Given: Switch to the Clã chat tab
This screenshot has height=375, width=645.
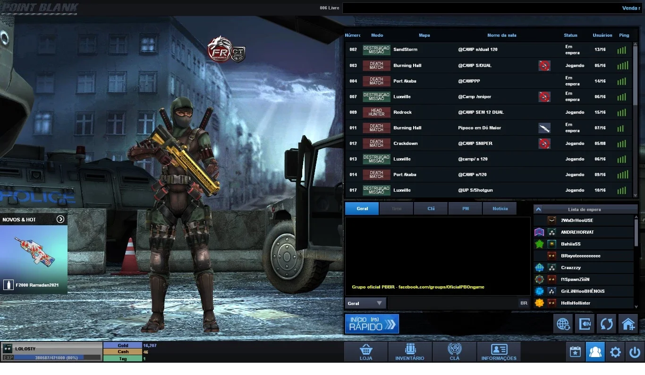Looking at the screenshot, I should pyautogui.click(x=431, y=208).
